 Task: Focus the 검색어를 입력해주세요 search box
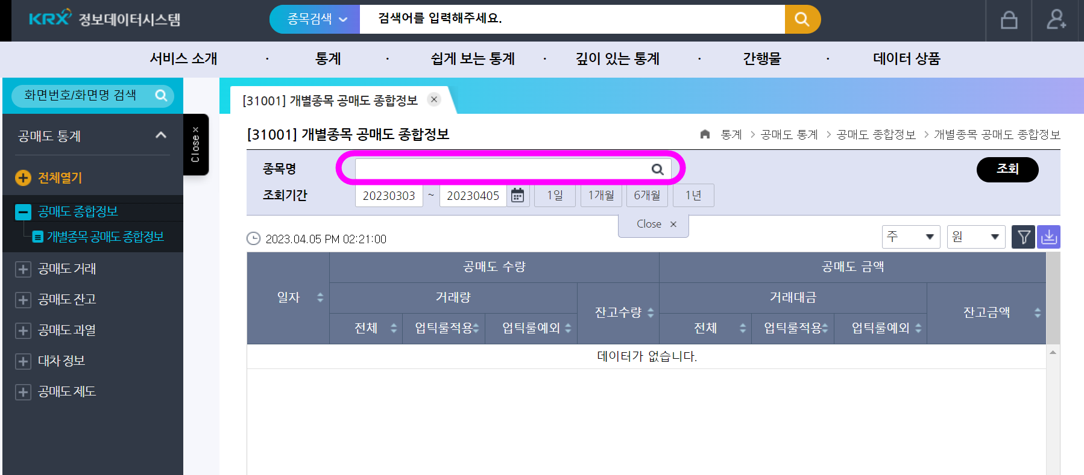click(x=572, y=19)
